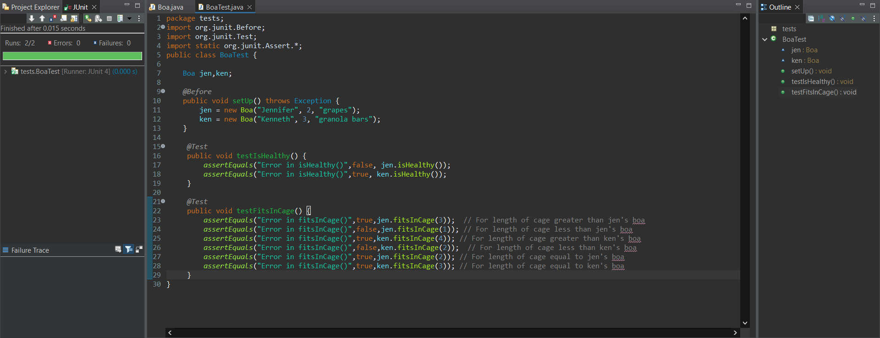
Task: Click Rerun Test – Failures First icon
Action: (99, 18)
